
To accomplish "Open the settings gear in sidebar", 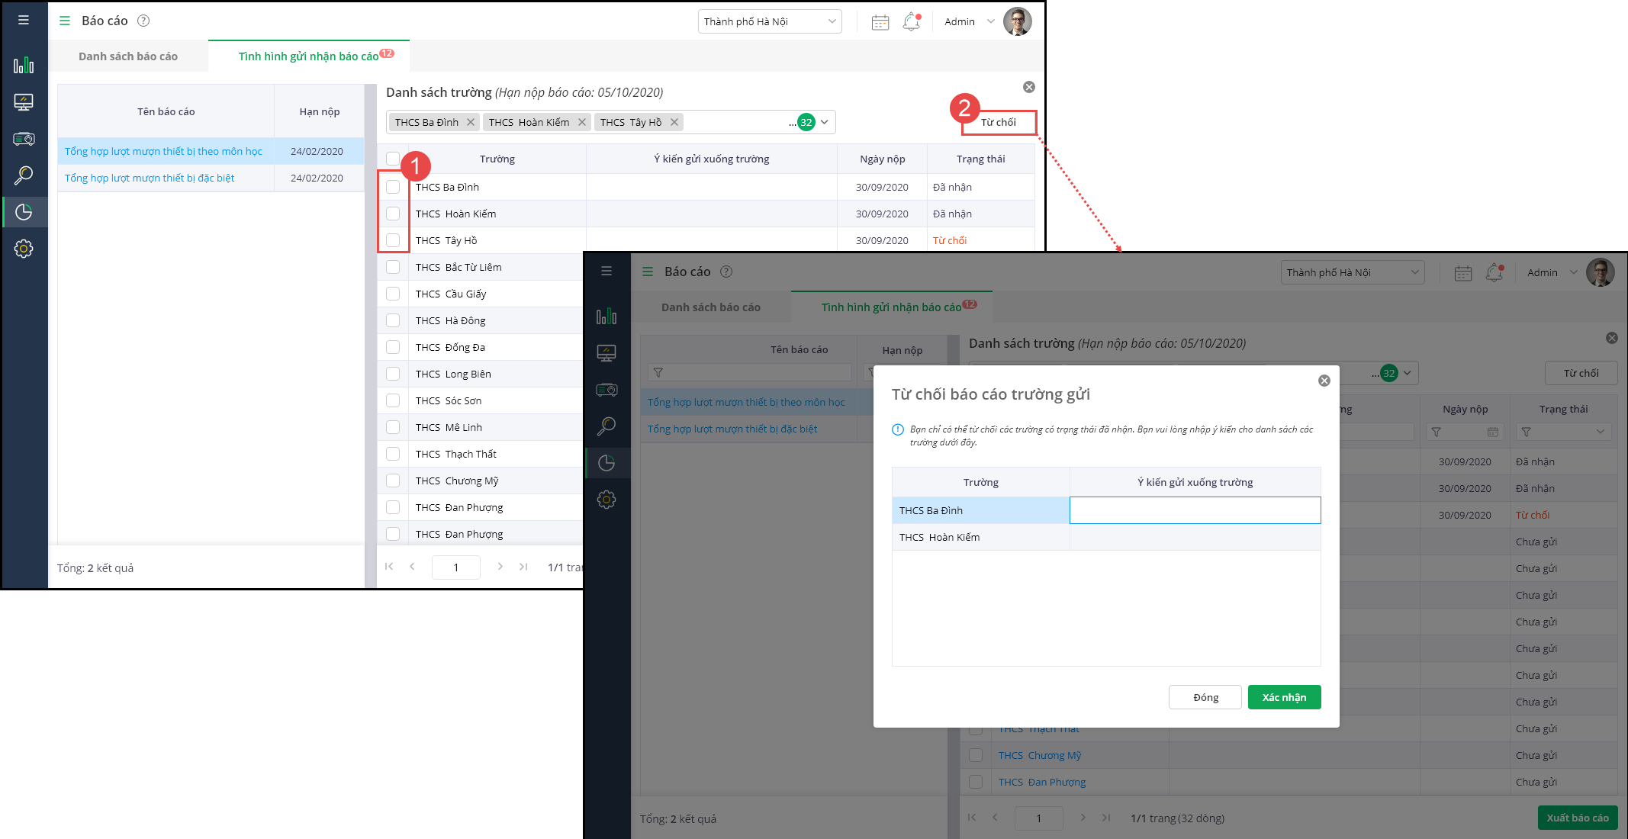I will click(24, 249).
